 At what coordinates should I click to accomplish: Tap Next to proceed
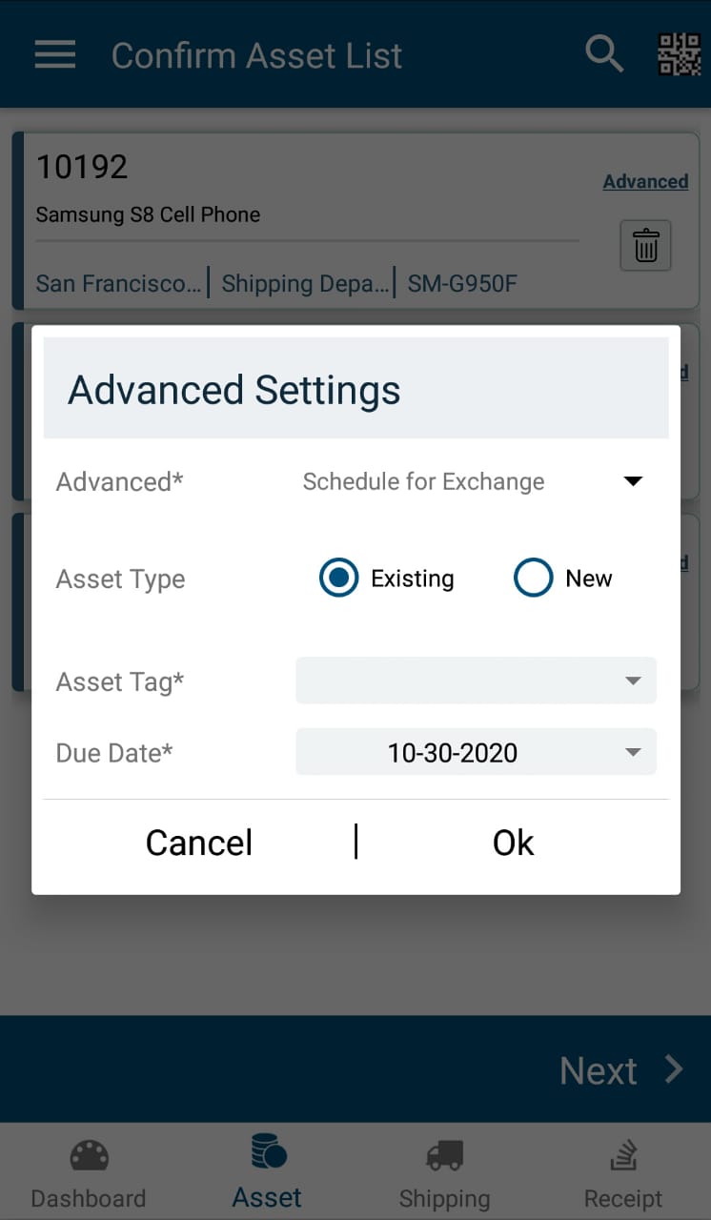point(621,1070)
